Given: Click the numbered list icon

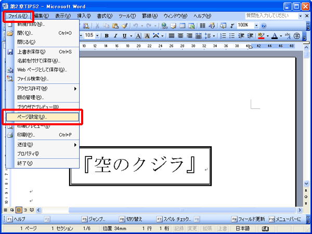Looking at the screenshot, I should (x=223, y=36).
